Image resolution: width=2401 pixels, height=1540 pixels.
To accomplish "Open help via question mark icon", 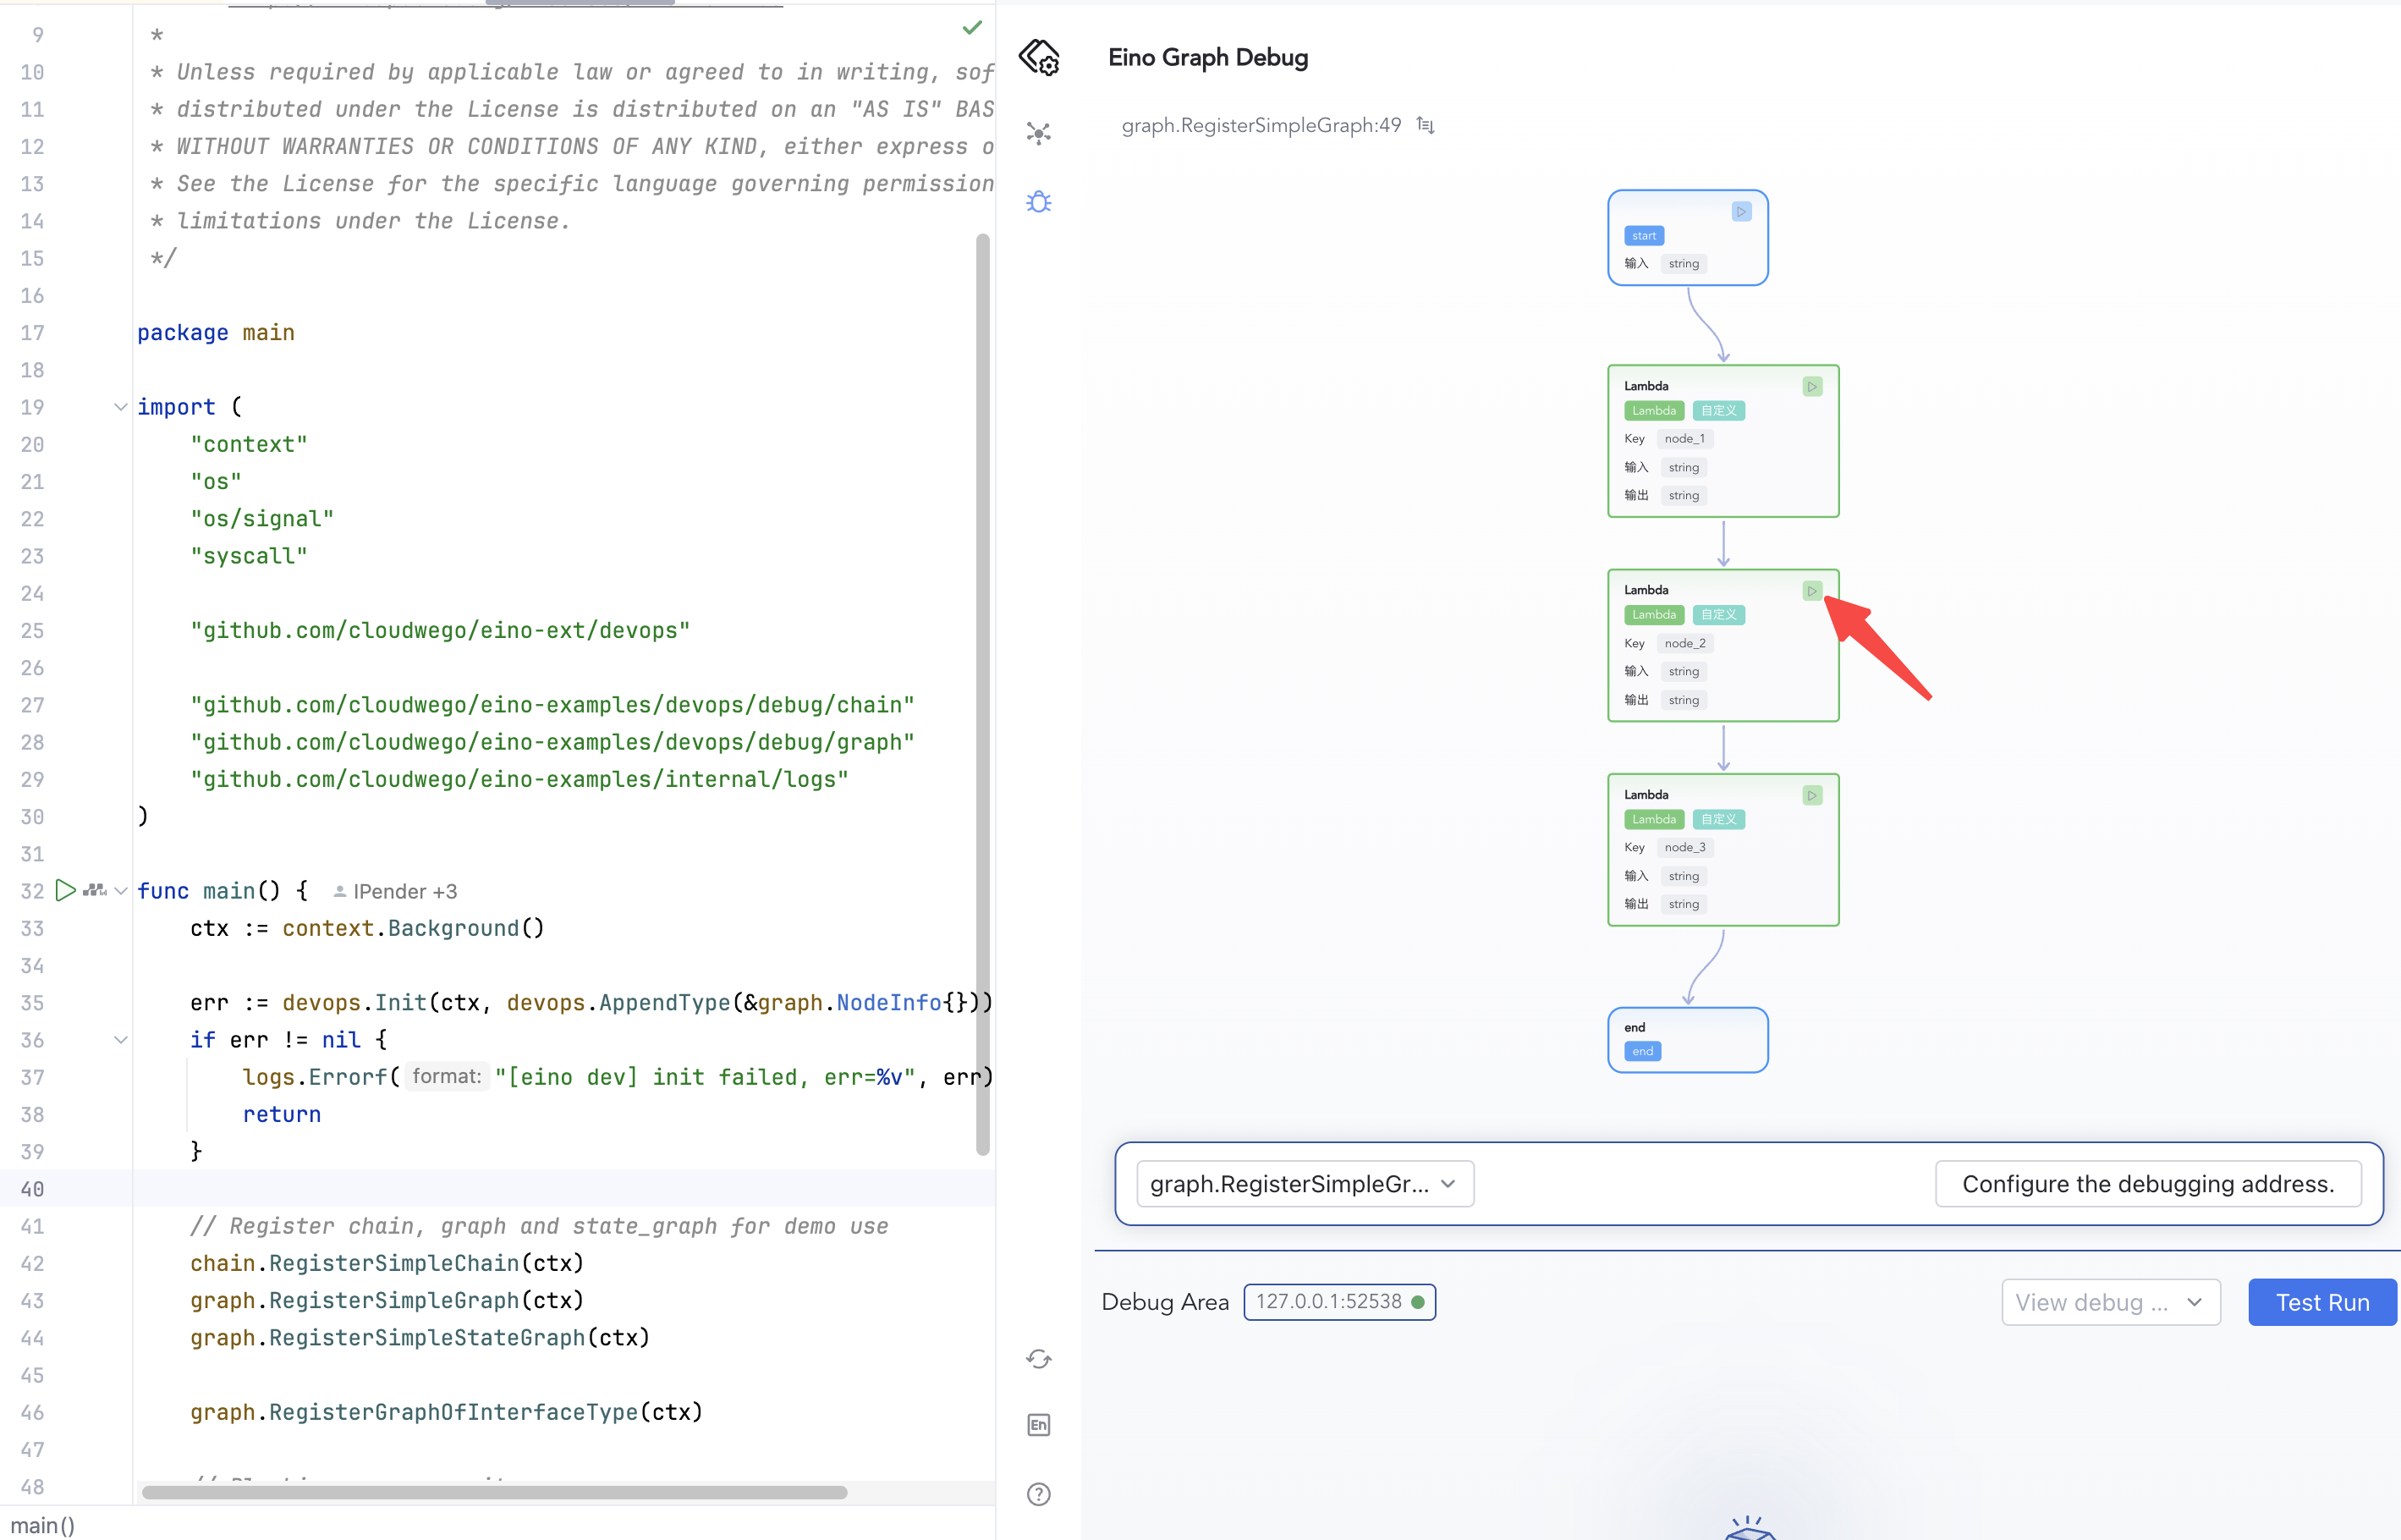I will coord(1039,1494).
